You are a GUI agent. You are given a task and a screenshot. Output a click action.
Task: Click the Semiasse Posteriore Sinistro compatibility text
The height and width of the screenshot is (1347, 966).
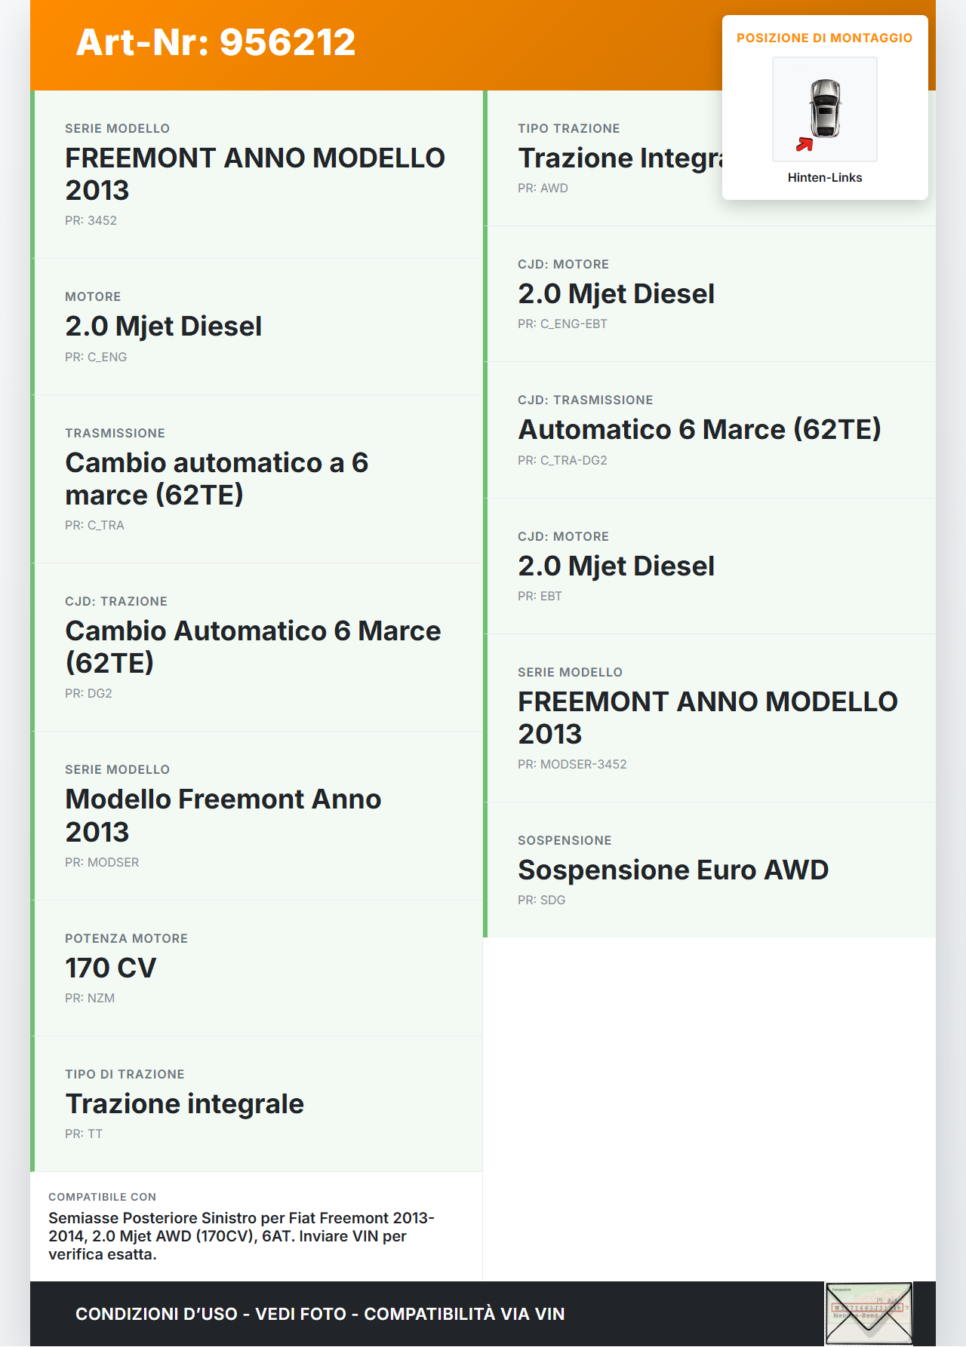[241, 1236]
